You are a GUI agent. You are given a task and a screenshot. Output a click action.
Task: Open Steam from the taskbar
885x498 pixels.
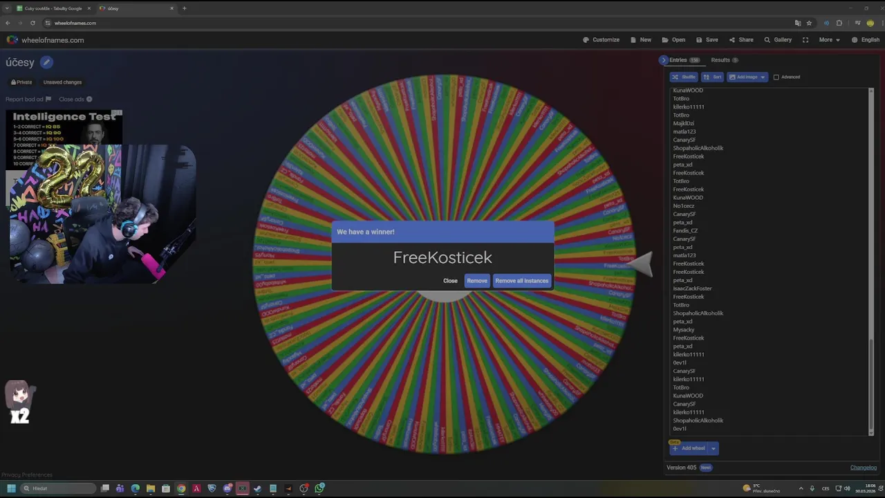click(x=257, y=488)
